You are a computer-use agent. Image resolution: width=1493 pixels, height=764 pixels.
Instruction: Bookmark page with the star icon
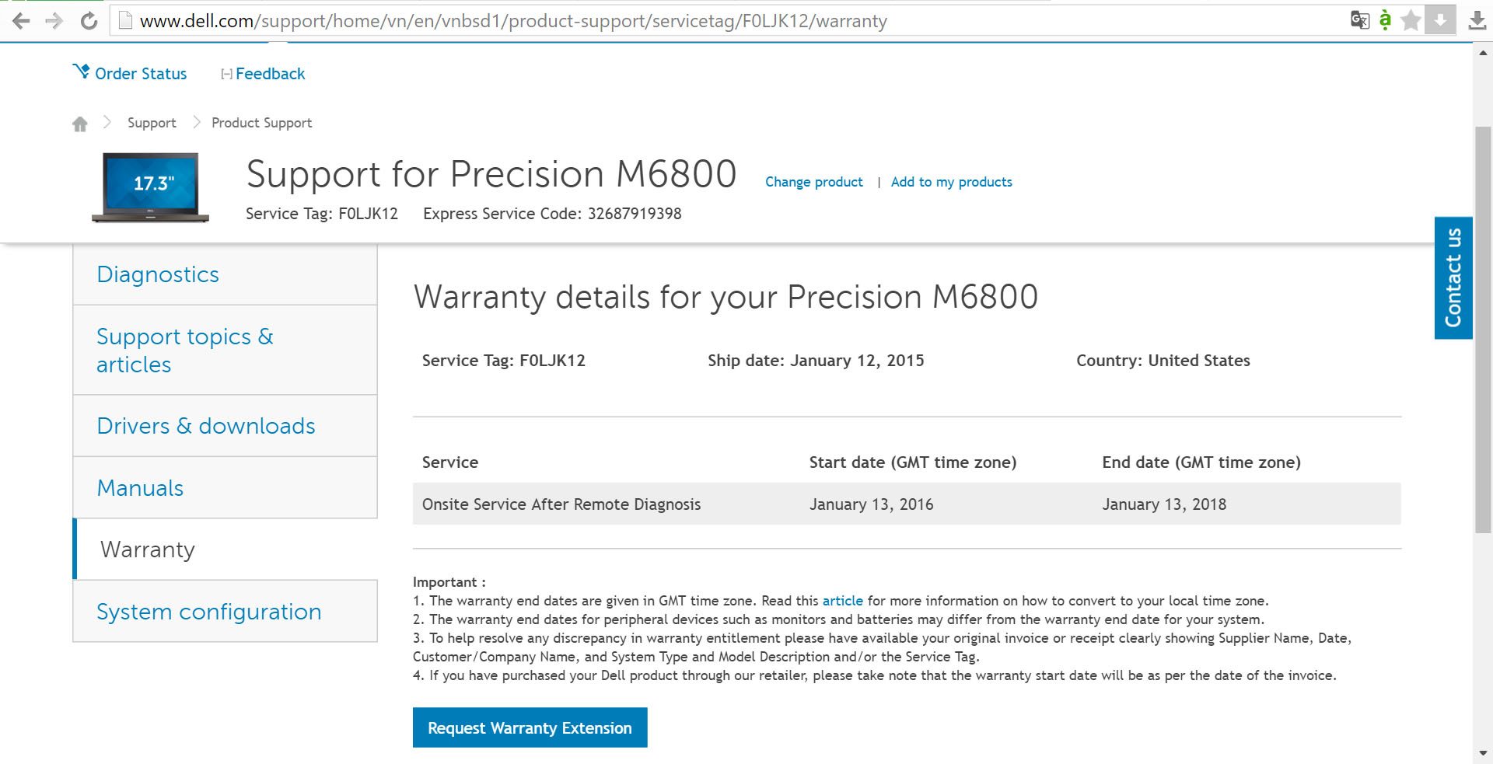click(x=1411, y=20)
